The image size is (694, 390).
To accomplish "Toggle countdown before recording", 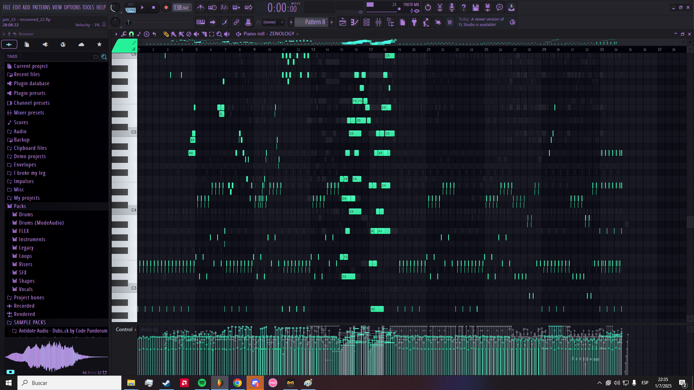I will pyautogui.click(x=224, y=7).
